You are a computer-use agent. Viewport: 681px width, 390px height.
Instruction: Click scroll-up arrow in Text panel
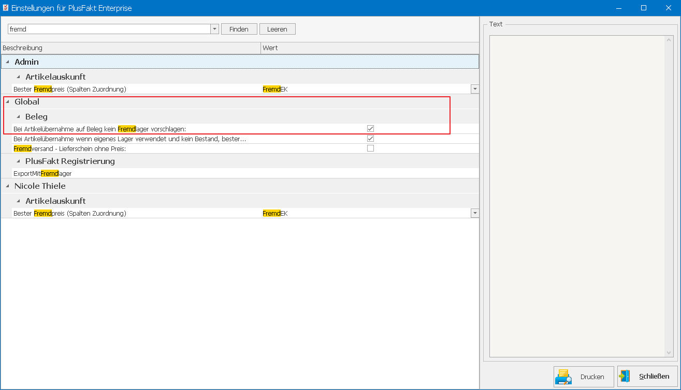[669, 40]
